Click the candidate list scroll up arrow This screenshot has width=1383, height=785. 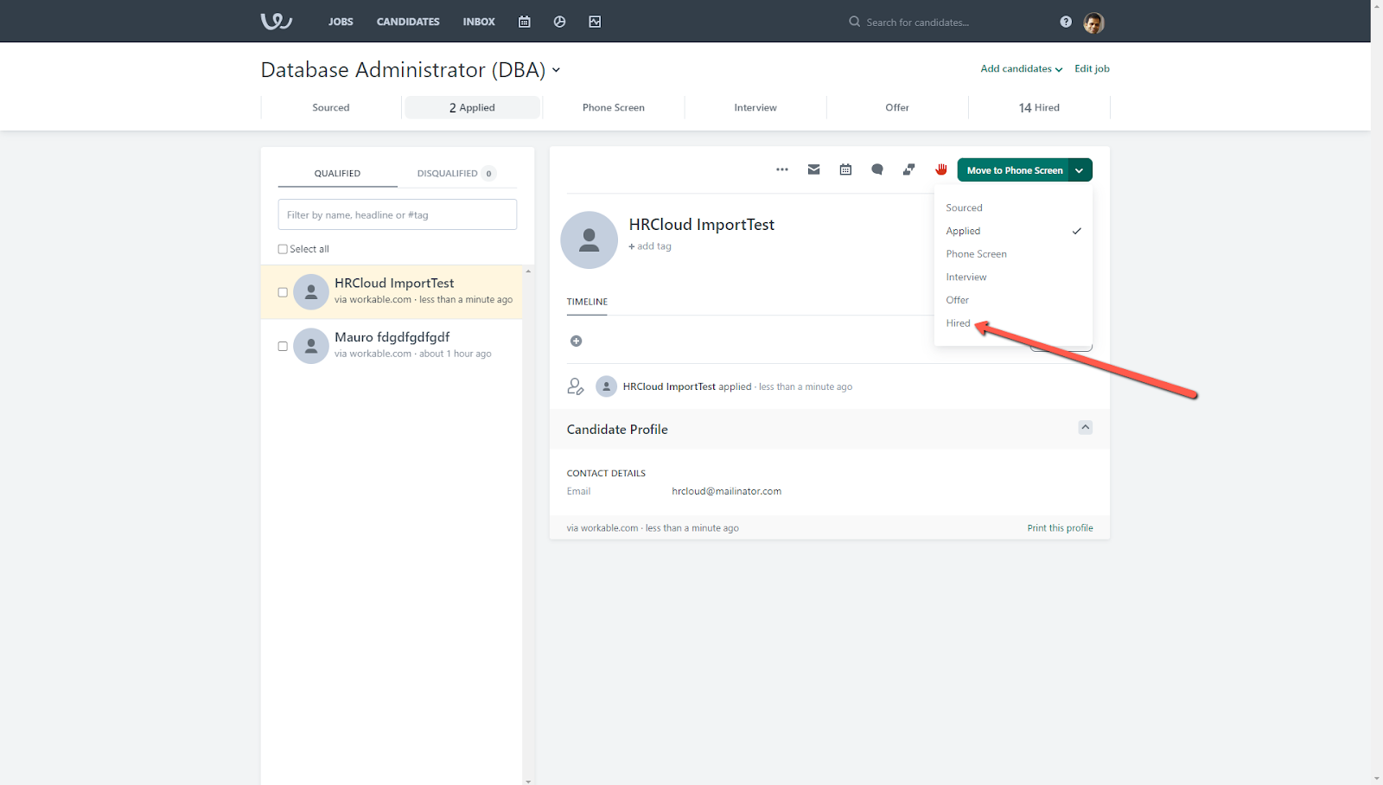(x=528, y=271)
